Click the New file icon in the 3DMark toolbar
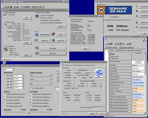148x118 pixels. pos(3,7)
